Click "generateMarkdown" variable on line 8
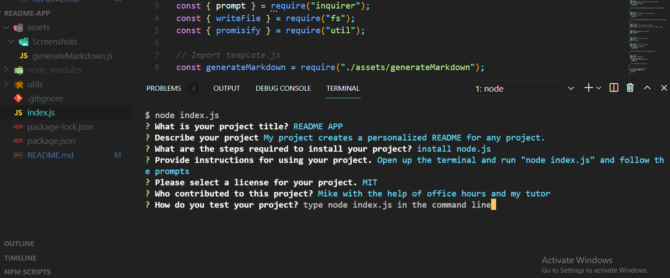 pos(246,67)
